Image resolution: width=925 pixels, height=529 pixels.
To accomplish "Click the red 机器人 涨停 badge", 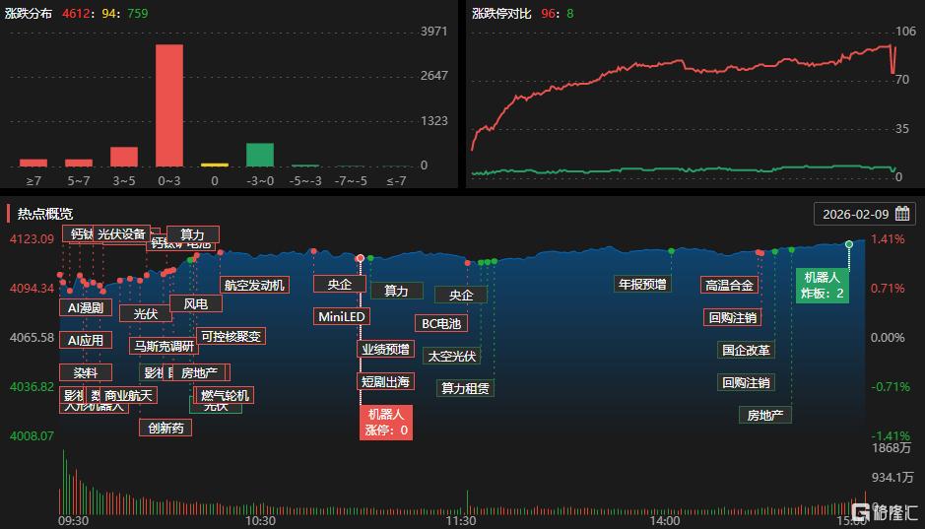I will tap(386, 423).
